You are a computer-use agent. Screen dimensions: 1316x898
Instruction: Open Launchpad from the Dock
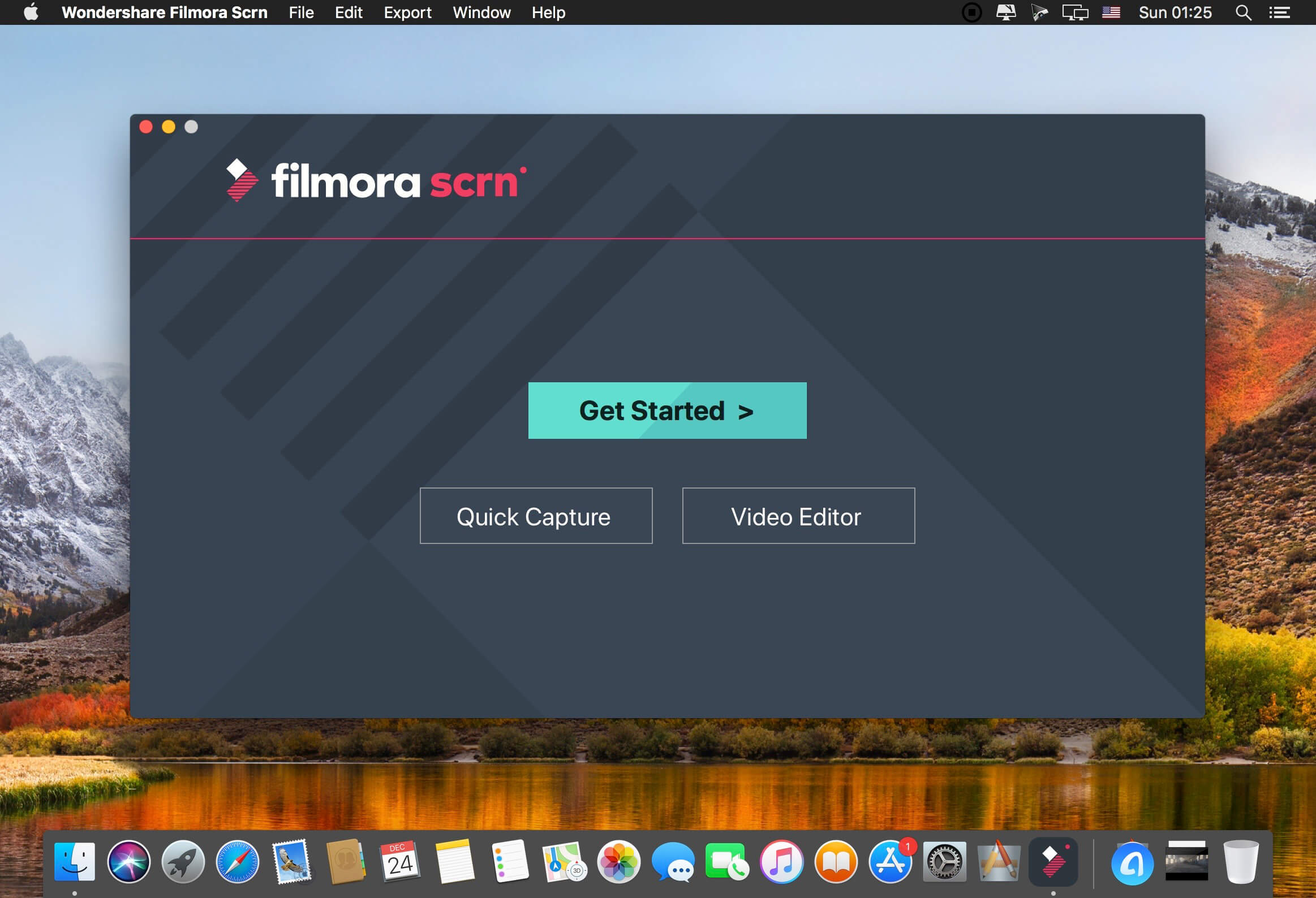coord(183,862)
